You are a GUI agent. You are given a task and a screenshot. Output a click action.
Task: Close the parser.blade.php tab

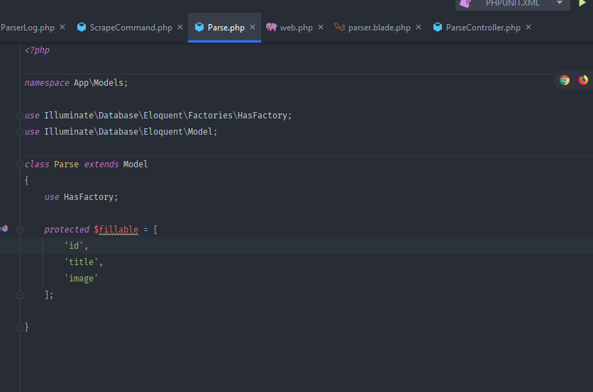click(419, 27)
